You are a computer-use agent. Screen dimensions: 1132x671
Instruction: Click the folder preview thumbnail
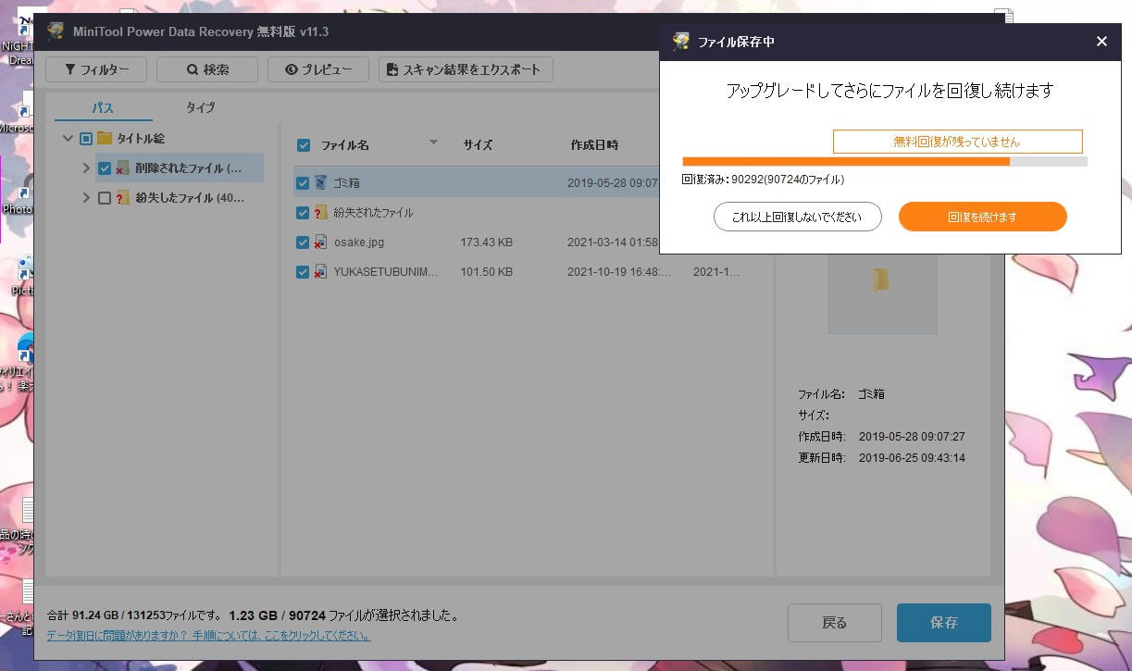[882, 280]
